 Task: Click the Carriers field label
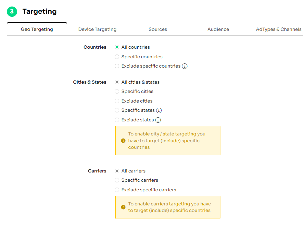pyautogui.click(x=97, y=171)
